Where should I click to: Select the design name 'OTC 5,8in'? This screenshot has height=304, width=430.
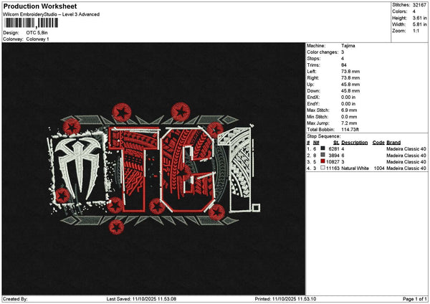tap(37, 33)
